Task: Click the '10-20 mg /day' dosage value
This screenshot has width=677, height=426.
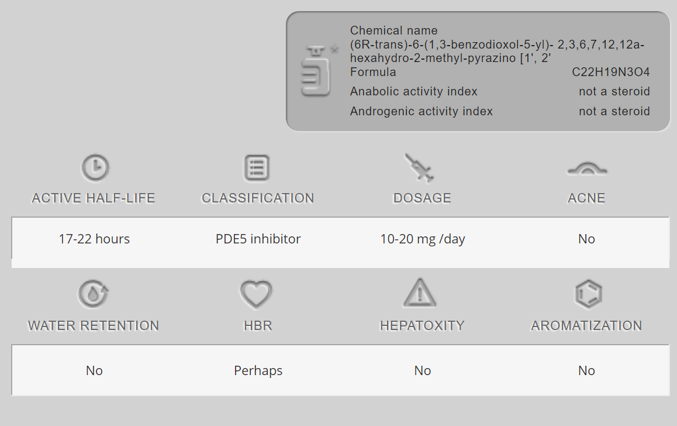Action: tap(423, 239)
